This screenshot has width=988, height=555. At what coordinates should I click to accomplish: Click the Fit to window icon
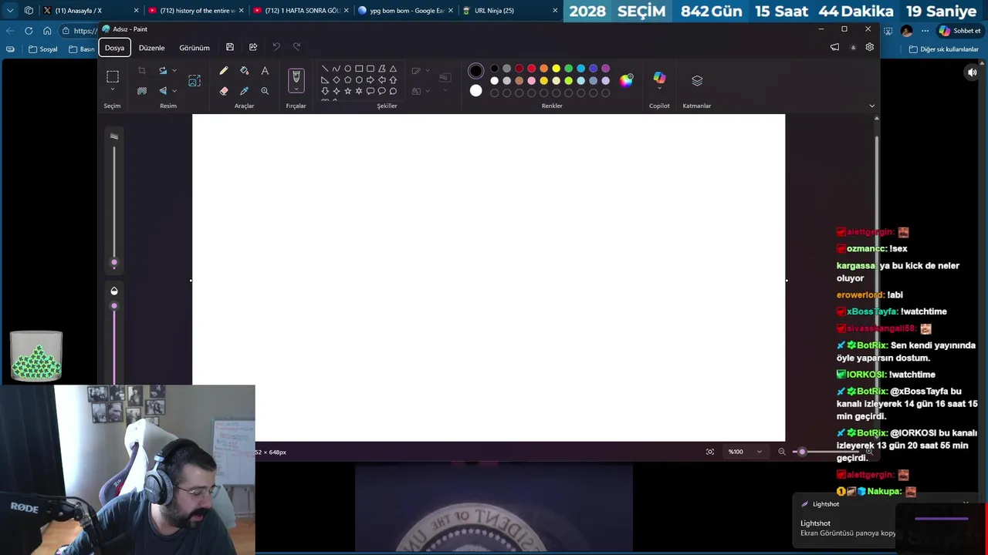710,452
